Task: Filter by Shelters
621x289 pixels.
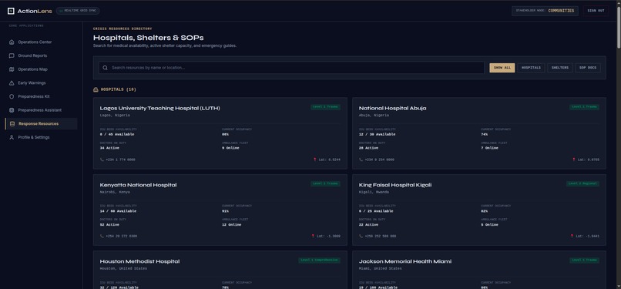Action: point(560,68)
